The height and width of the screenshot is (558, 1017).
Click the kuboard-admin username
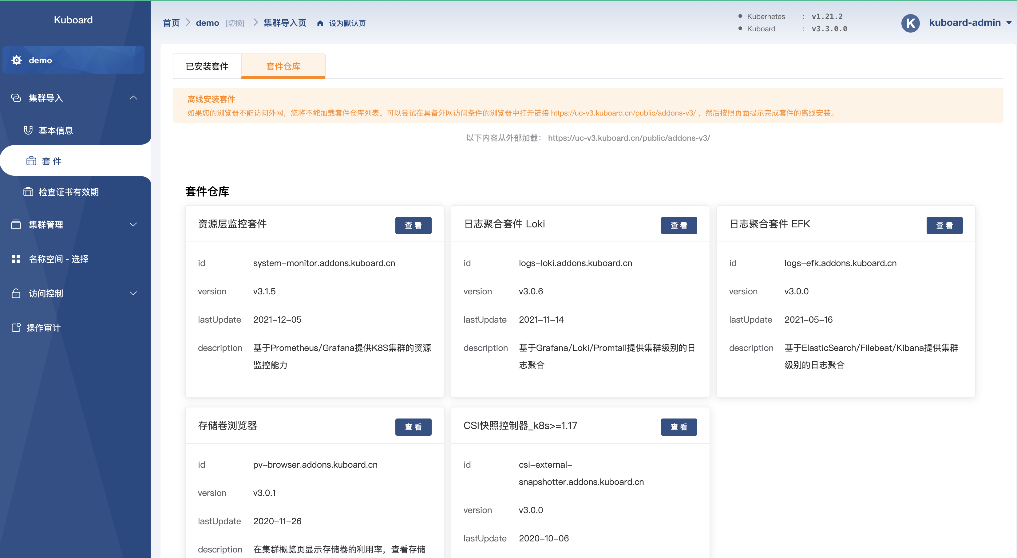pyautogui.click(x=964, y=22)
